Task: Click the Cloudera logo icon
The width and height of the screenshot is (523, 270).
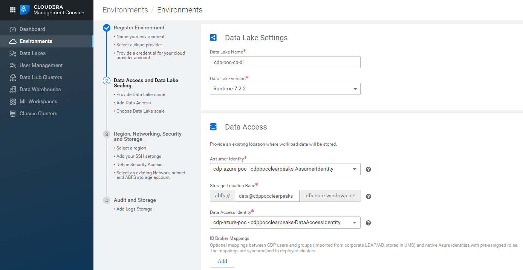Action: click(25, 10)
